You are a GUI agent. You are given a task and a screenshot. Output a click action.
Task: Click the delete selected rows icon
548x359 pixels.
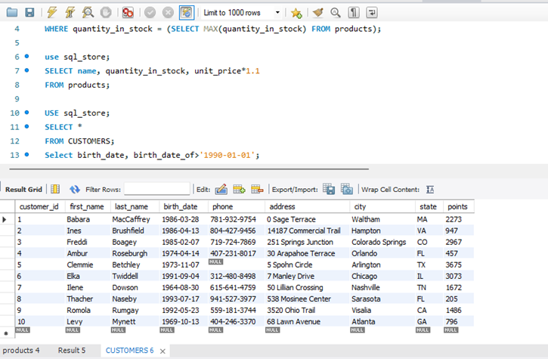[257, 190]
